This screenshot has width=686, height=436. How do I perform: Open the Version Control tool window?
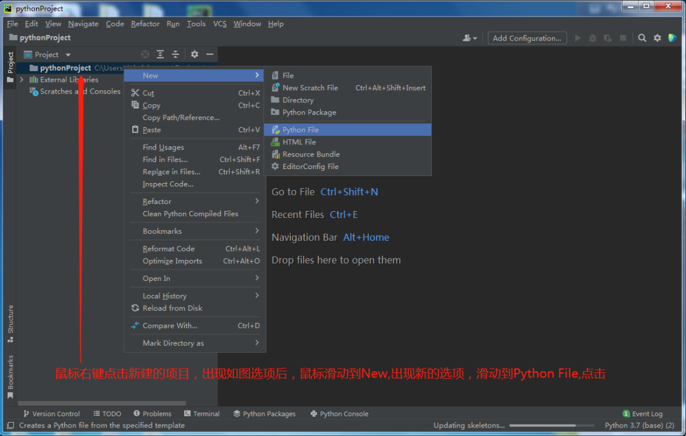[51, 414]
